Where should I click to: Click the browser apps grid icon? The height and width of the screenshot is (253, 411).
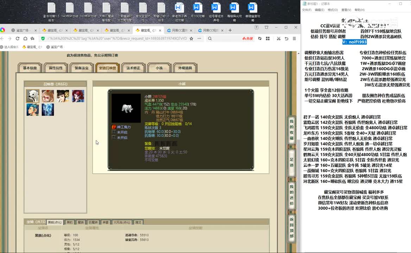pos(268,38)
